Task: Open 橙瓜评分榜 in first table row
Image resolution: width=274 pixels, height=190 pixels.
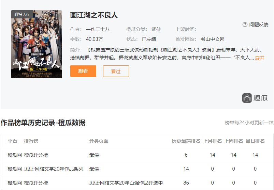Action: (36, 155)
